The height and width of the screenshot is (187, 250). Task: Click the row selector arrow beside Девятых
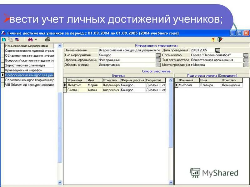[65, 84]
